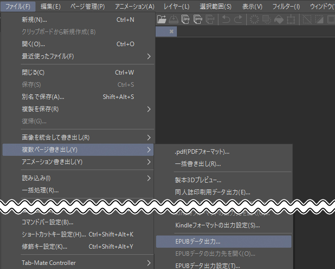Expand the アニメーション書き出し submenu
Viewport: 335px width, 269px height.
pyautogui.click(x=76, y=162)
